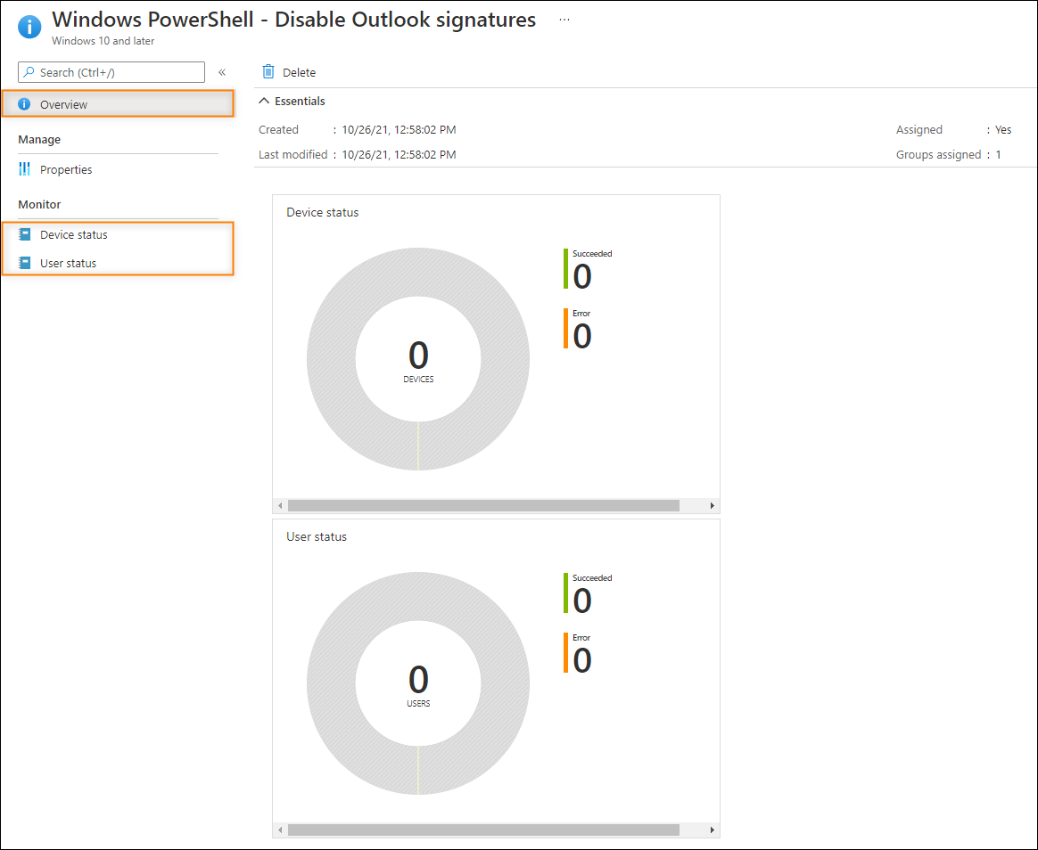Click Error count in Device status chart

(582, 336)
